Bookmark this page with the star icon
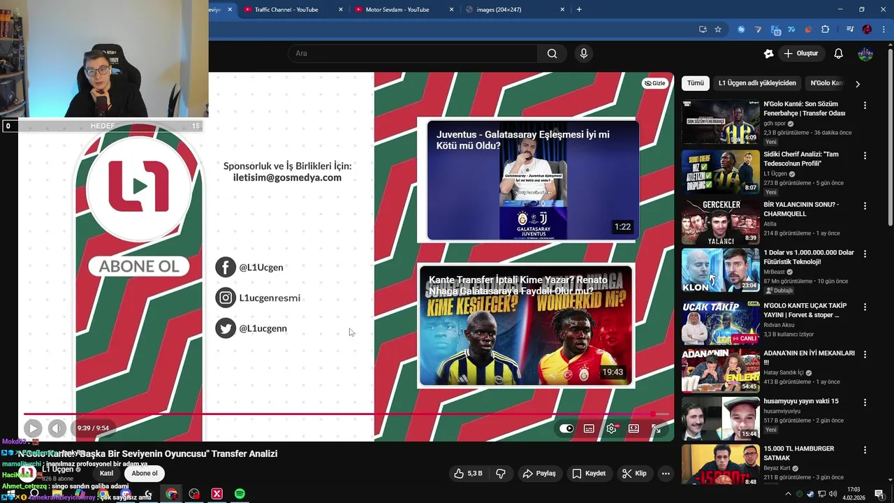 pyautogui.click(x=718, y=29)
